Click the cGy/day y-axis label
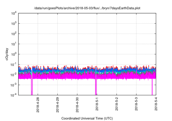Viewport: 172px width, 121px height. tap(7, 54)
